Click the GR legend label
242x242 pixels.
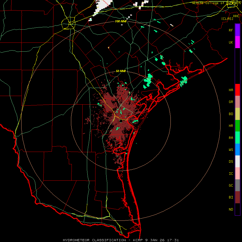231,102
